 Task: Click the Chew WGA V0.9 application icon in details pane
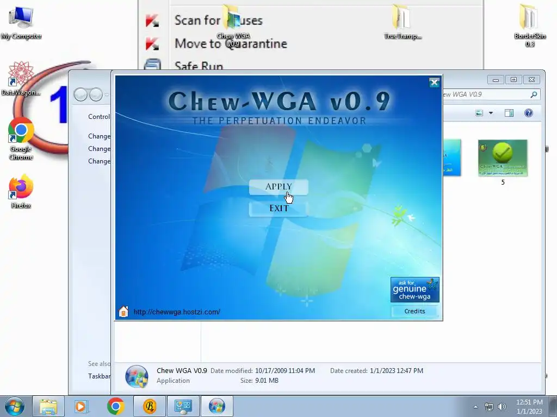pos(137,377)
